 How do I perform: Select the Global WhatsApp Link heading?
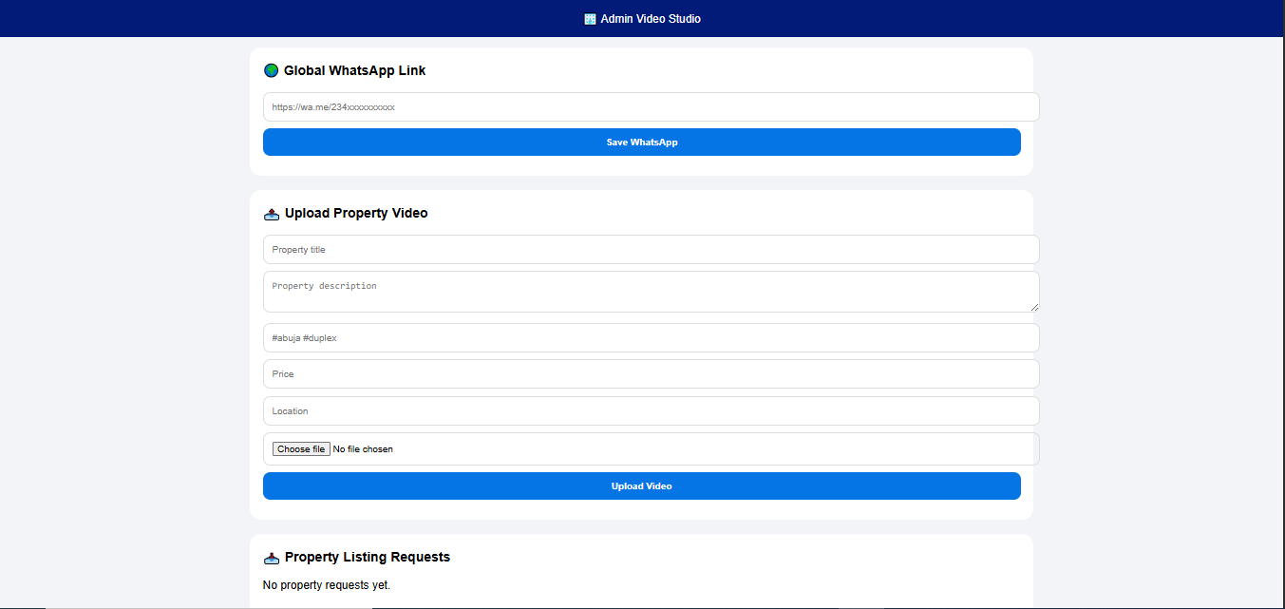pos(354,70)
